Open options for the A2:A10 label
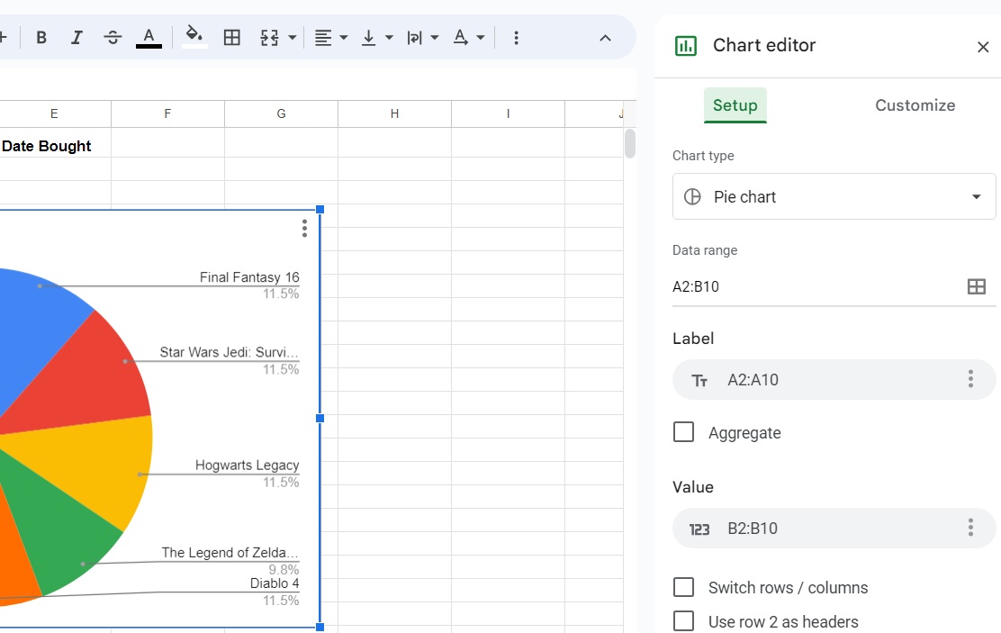 (x=970, y=379)
